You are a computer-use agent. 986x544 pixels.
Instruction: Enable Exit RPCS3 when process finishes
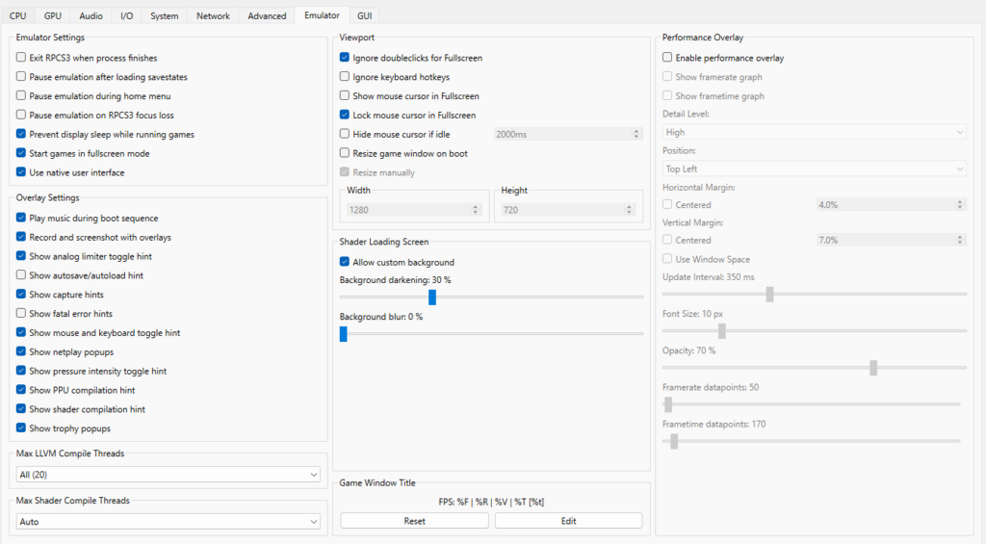pyautogui.click(x=22, y=58)
